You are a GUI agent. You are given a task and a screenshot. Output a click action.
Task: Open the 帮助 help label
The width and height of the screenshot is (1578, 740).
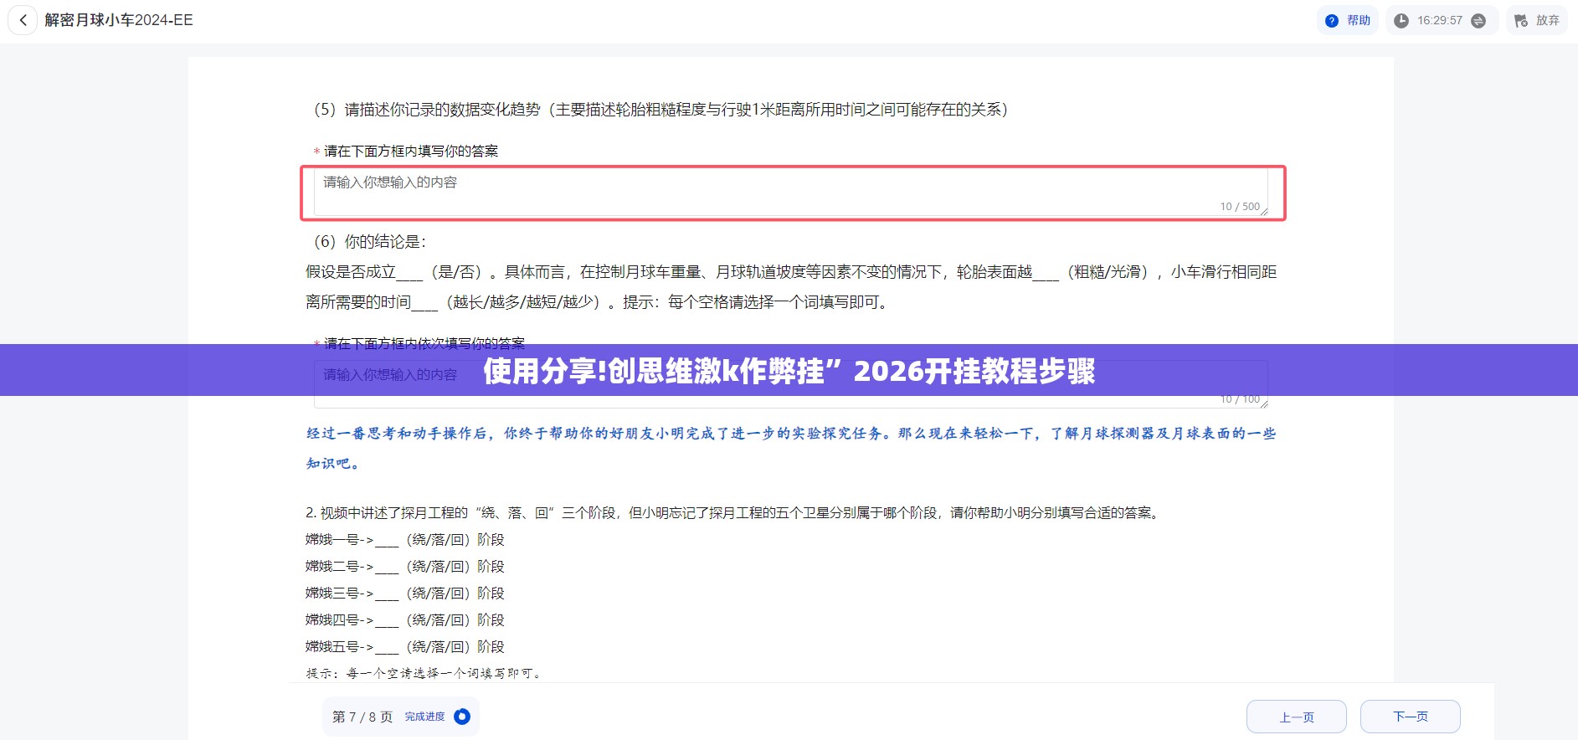(1359, 21)
